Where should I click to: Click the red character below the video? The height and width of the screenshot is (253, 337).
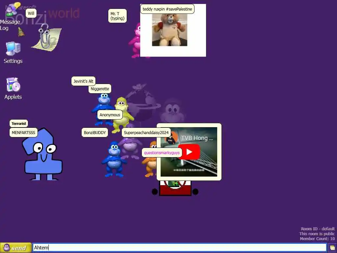[175, 188]
